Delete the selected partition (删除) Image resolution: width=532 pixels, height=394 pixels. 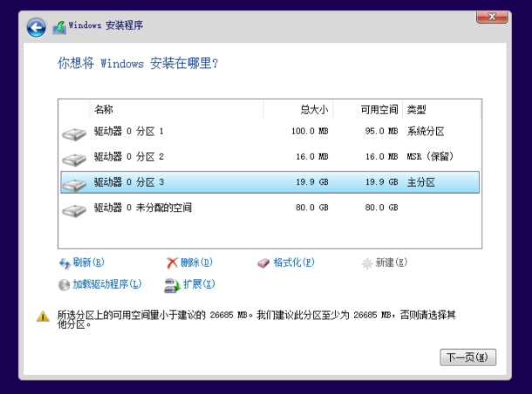[x=189, y=262]
